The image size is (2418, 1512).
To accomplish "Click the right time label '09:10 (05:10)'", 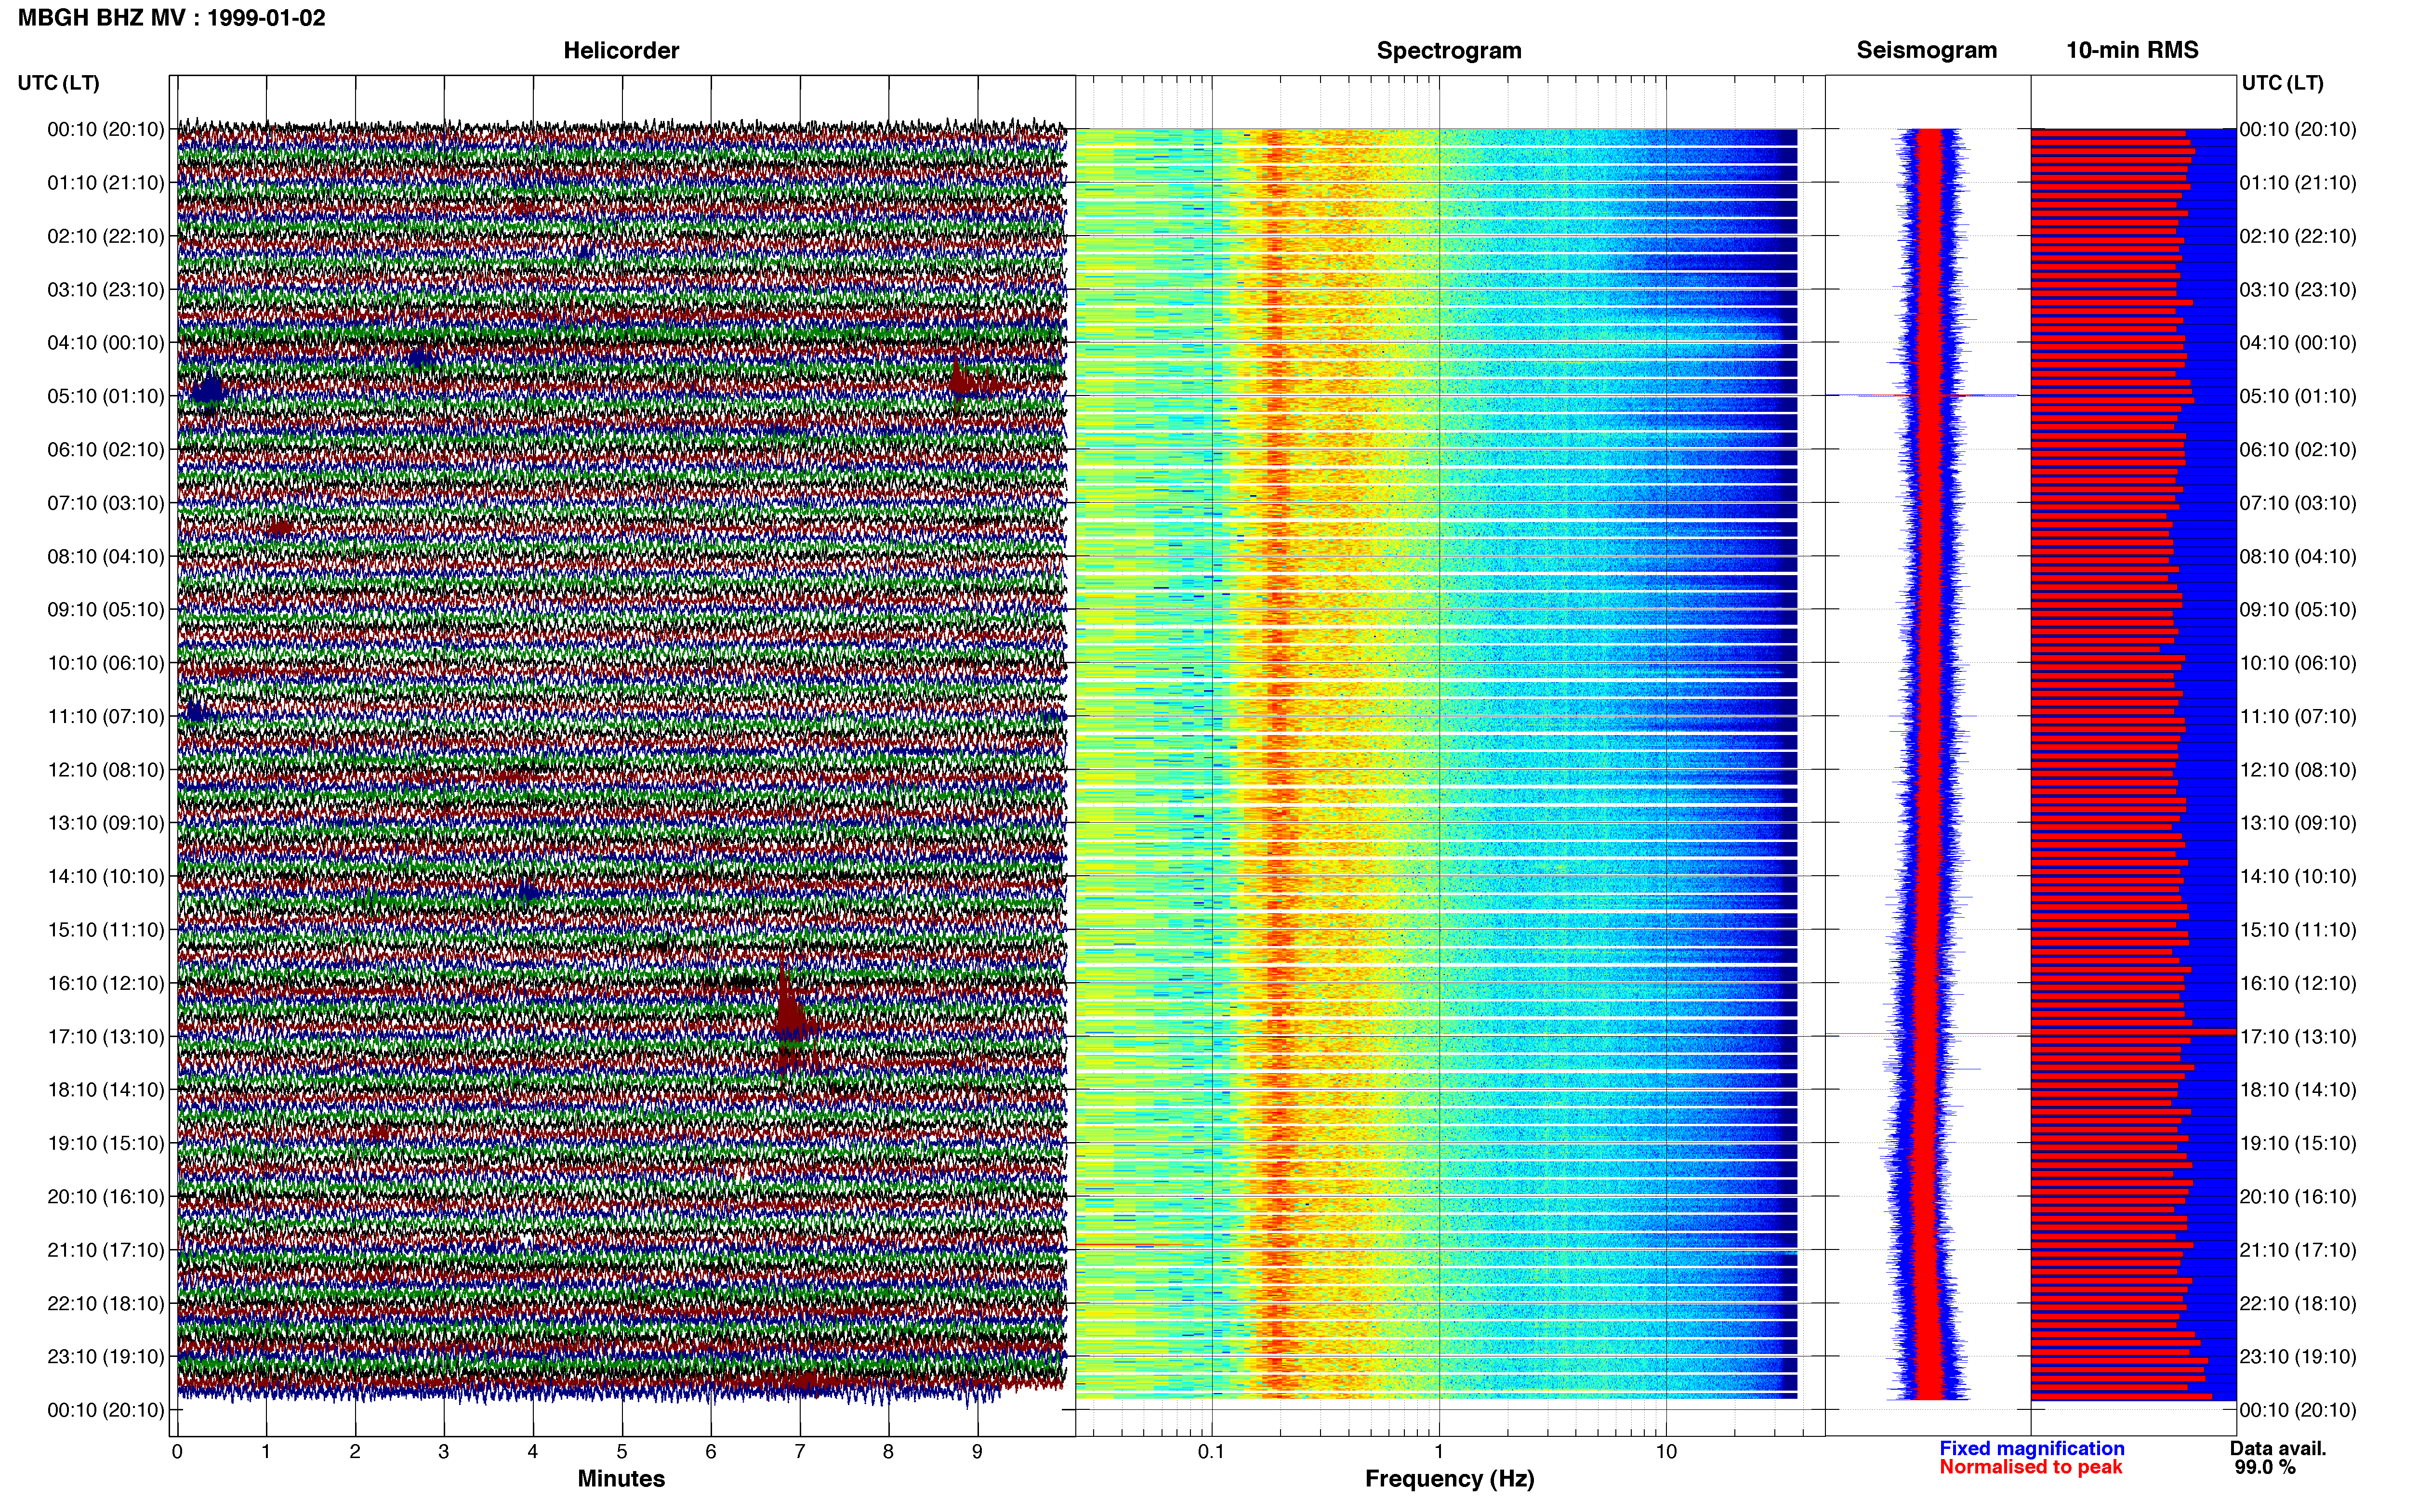I will [2298, 610].
